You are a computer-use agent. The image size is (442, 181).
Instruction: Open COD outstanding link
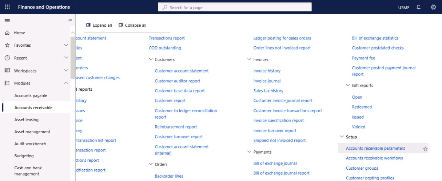click(x=165, y=48)
